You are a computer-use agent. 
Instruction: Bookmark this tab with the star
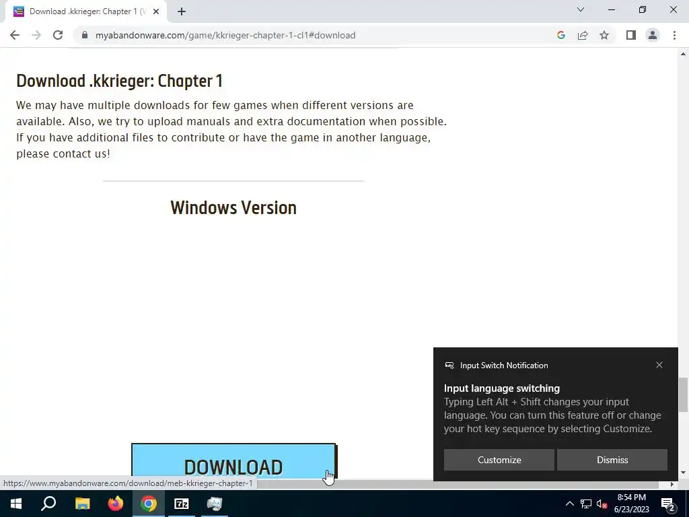pos(604,35)
